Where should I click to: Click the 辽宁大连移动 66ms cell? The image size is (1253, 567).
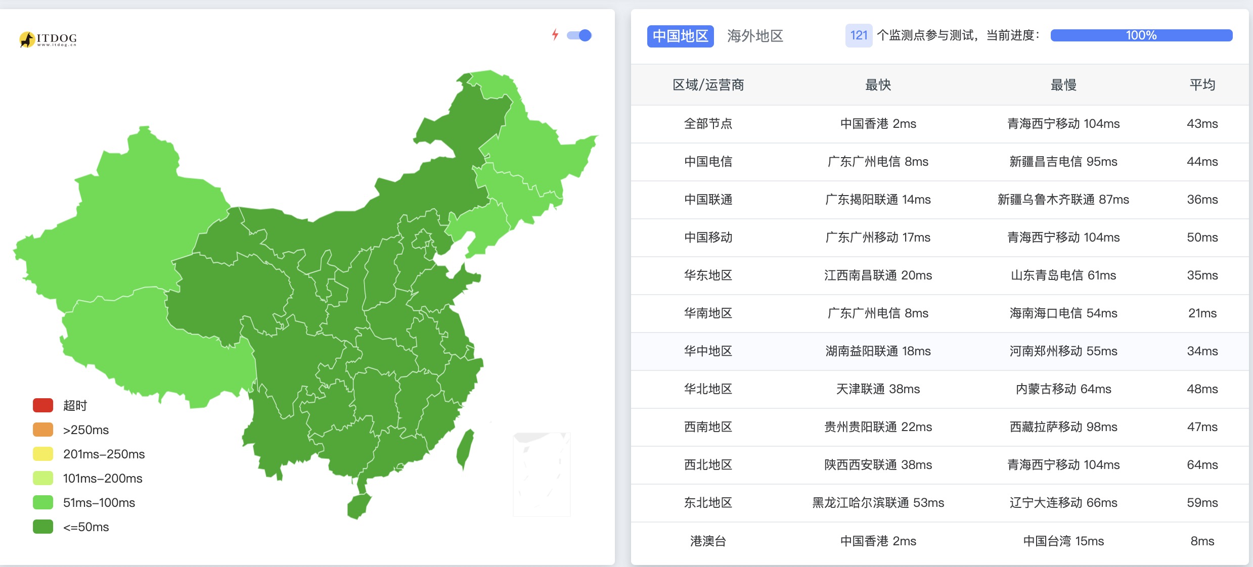tap(1063, 503)
